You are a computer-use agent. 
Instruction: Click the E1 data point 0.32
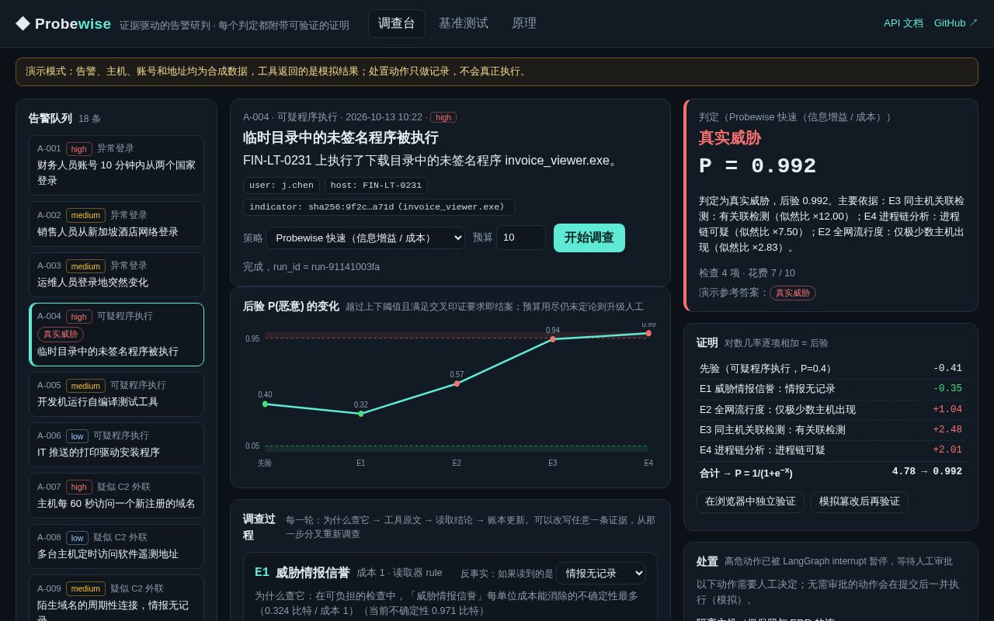click(x=361, y=414)
